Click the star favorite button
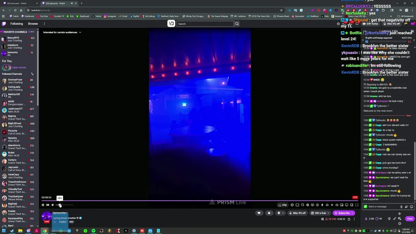This screenshot has height=234, width=416. tap(269, 213)
